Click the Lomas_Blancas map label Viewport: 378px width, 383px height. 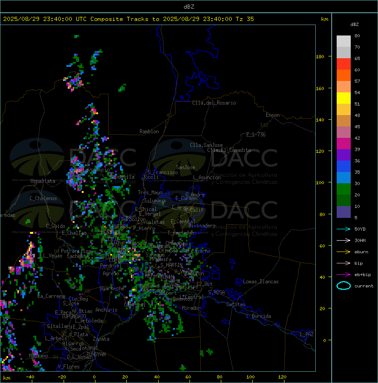point(261,282)
